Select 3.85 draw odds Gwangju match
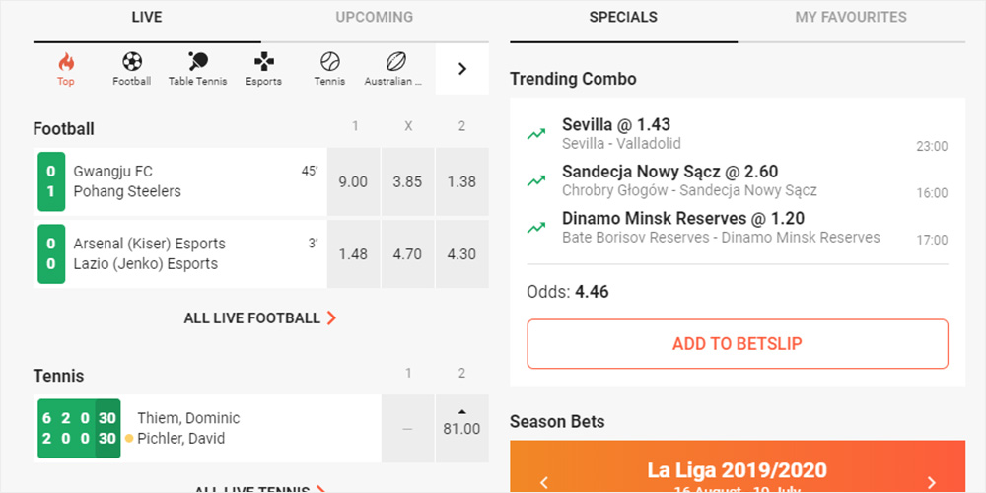This screenshot has width=986, height=493. point(407,181)
